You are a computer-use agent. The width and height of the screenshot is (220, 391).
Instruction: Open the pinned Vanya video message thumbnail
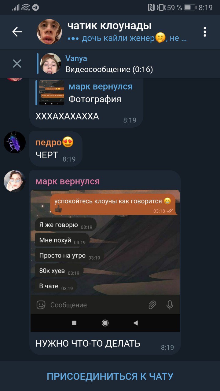coord(51,64)
